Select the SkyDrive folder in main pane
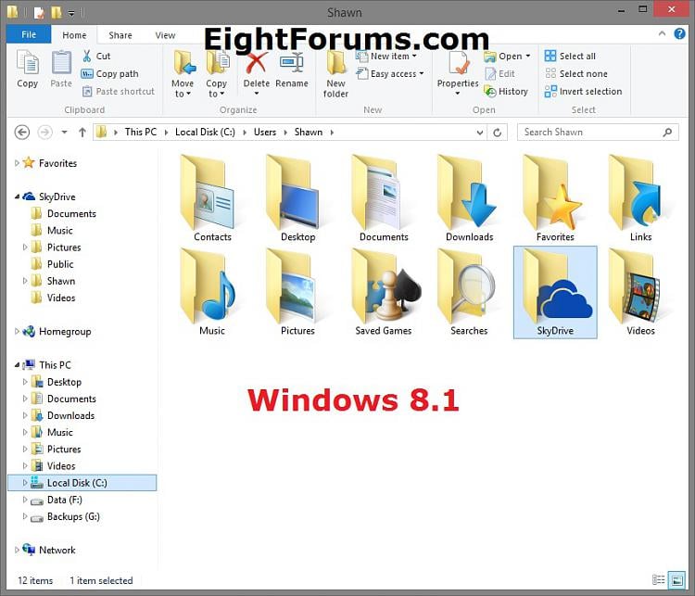The width and height of the screenshot is (695, 596). [555, 292]
